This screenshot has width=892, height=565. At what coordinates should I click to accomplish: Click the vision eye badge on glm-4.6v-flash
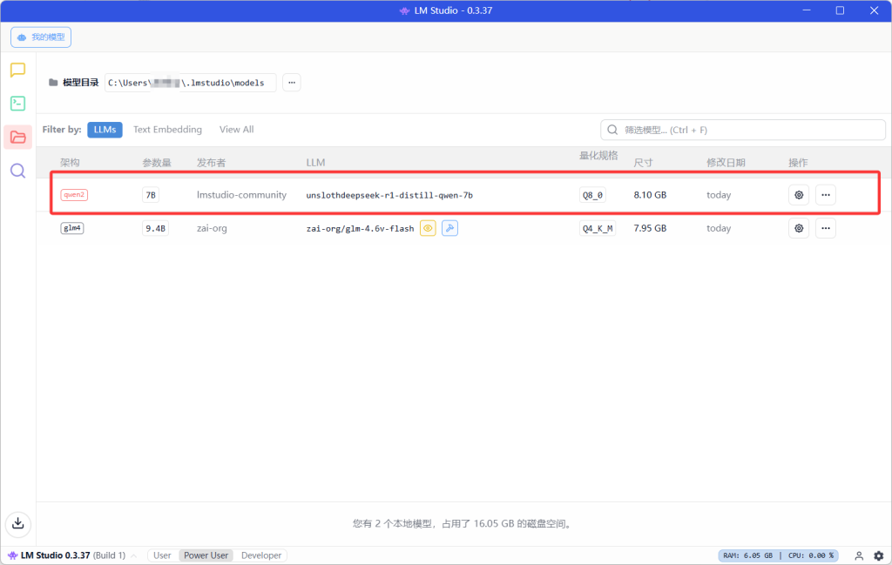point(428,228)
